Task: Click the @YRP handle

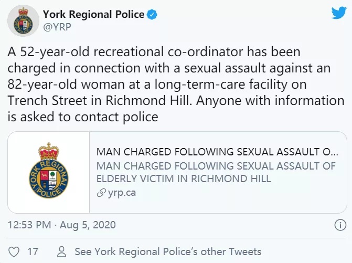Action: (x=57, y=27)
